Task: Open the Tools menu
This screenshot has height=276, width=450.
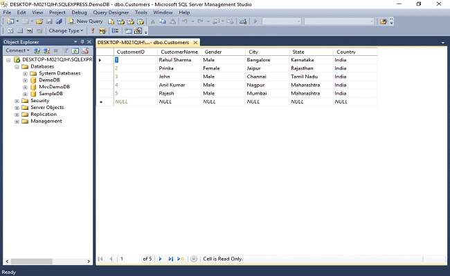Action: click(141, 12)
